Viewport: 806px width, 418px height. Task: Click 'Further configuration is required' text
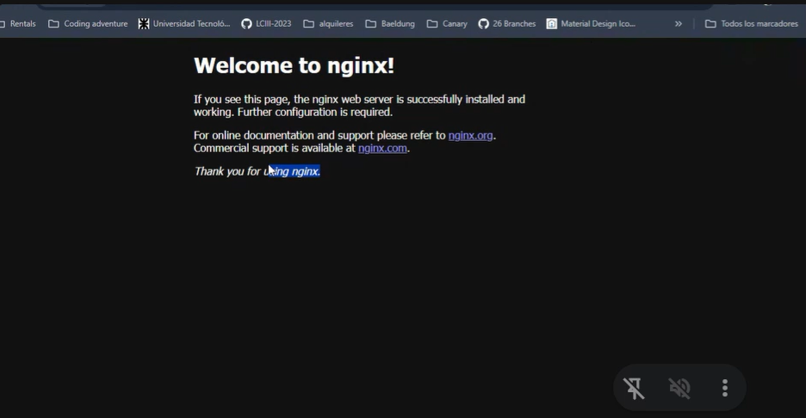coord(314,112)
